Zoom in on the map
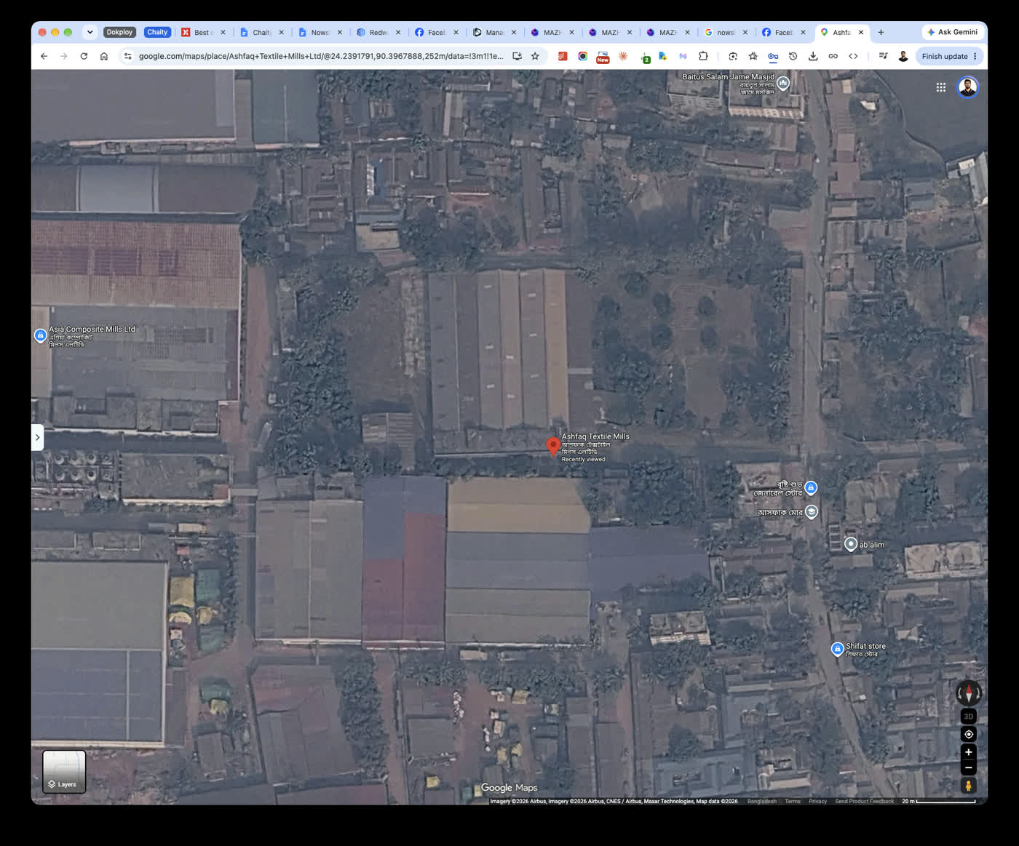 [x=968, y=752]
